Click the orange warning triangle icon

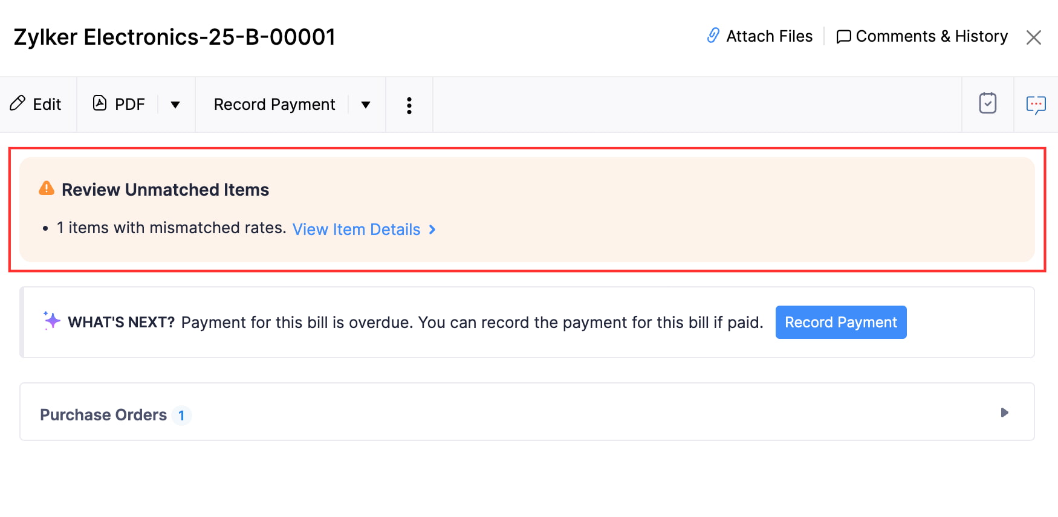click(x=47, y=188)
